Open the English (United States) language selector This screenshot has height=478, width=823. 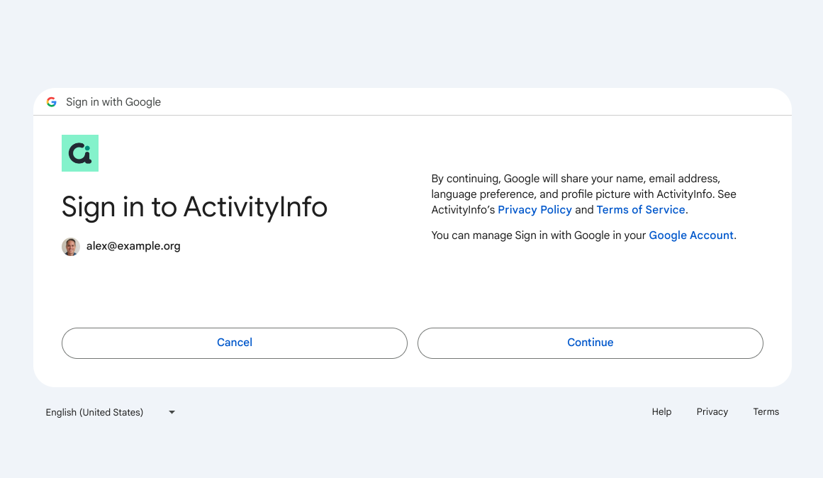point(111,412)
